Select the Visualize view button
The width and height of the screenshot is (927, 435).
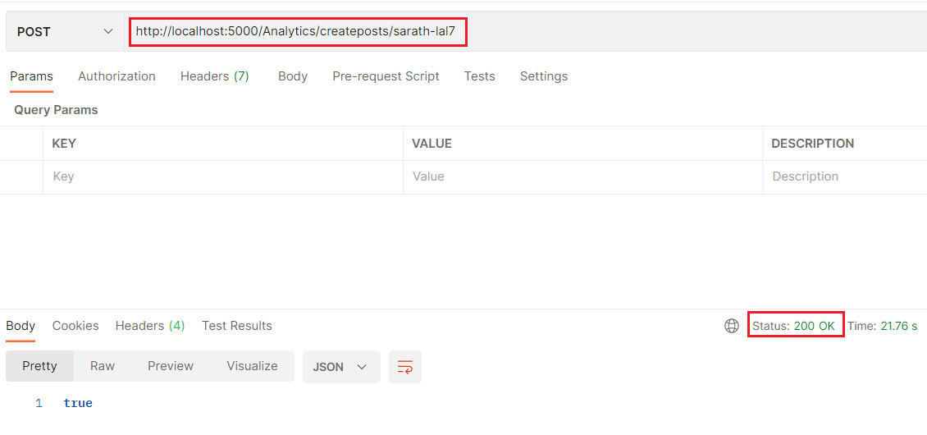coord(252,366)
